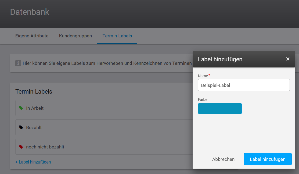Click the Datenbank page title
Screen dimensions: 299x174
tap(30, 12)
